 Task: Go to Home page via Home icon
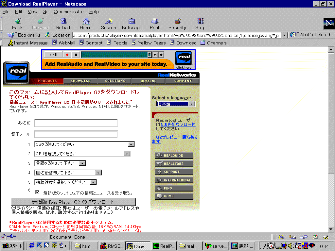(86, 24)
